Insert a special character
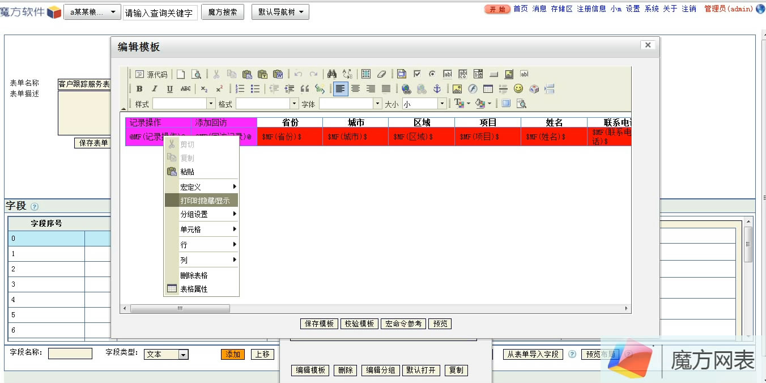 pyautogui.click(x=534, y=89)
